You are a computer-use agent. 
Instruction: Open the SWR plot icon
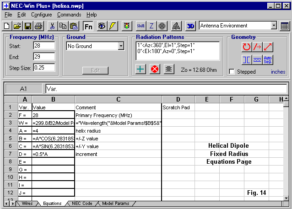tap(141, 26)
